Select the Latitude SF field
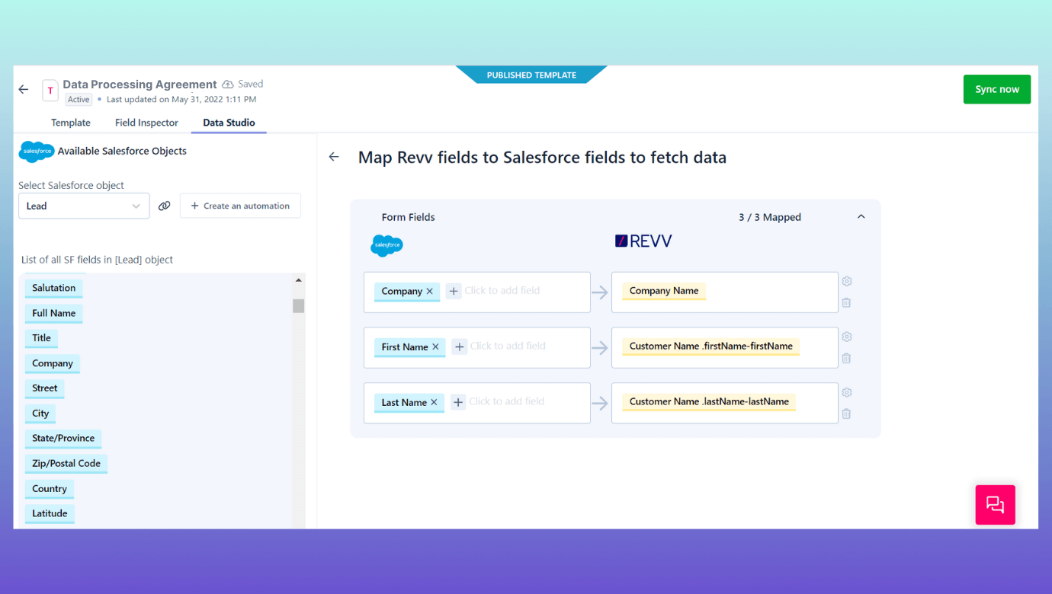 pyautogui.click(x=50, y=514)
